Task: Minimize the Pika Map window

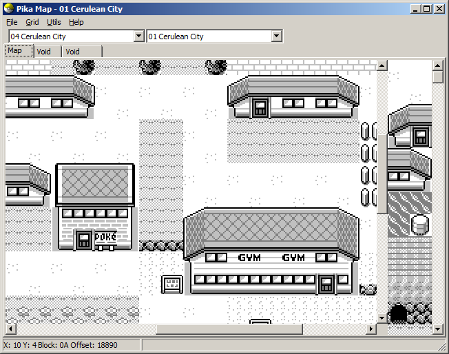Action: [415, 9]
